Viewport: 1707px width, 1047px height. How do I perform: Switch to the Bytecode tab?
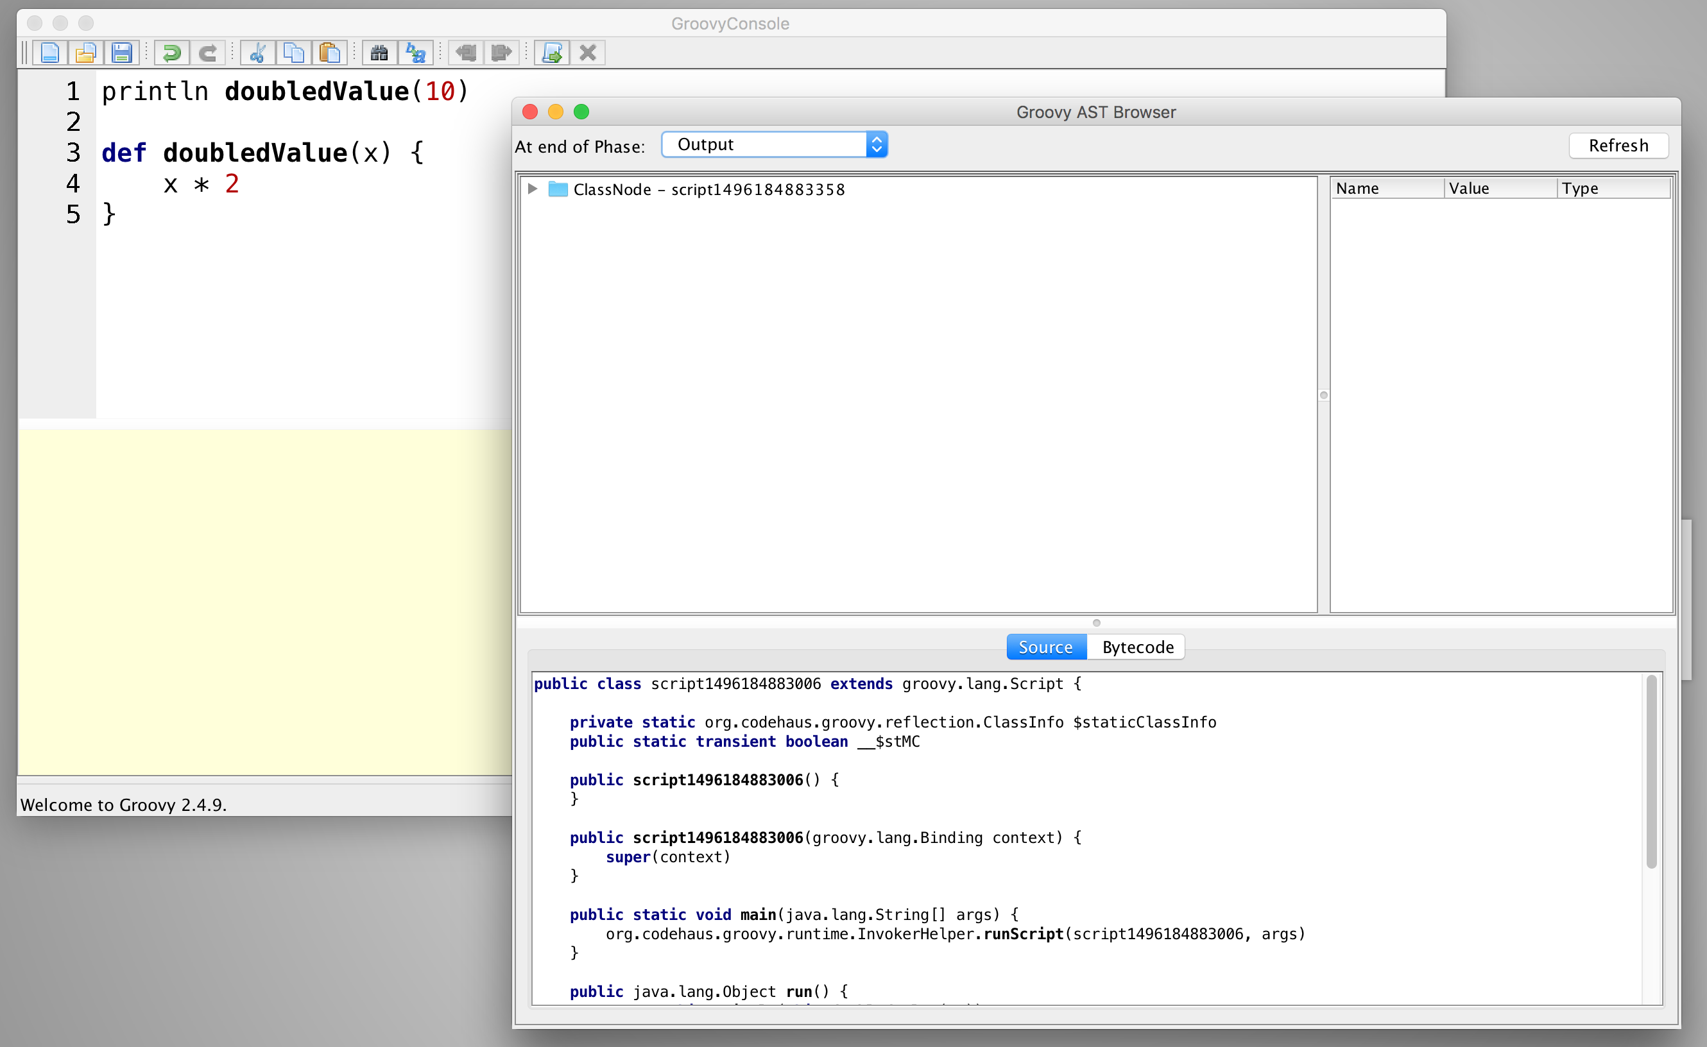click(1137, 647)
